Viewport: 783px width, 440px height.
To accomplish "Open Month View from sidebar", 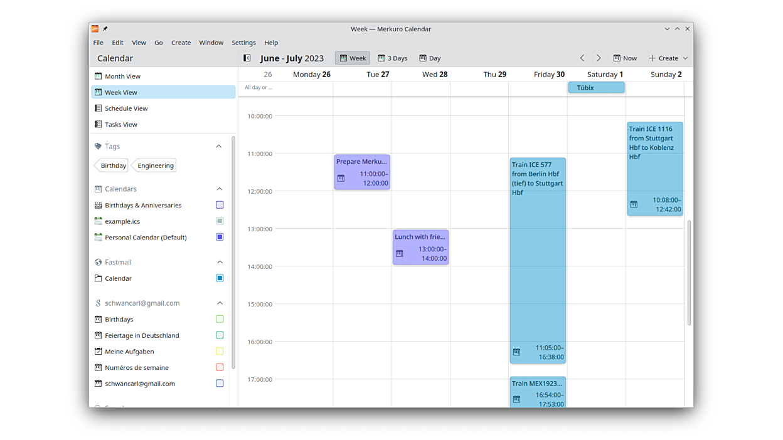I will 122,76.
